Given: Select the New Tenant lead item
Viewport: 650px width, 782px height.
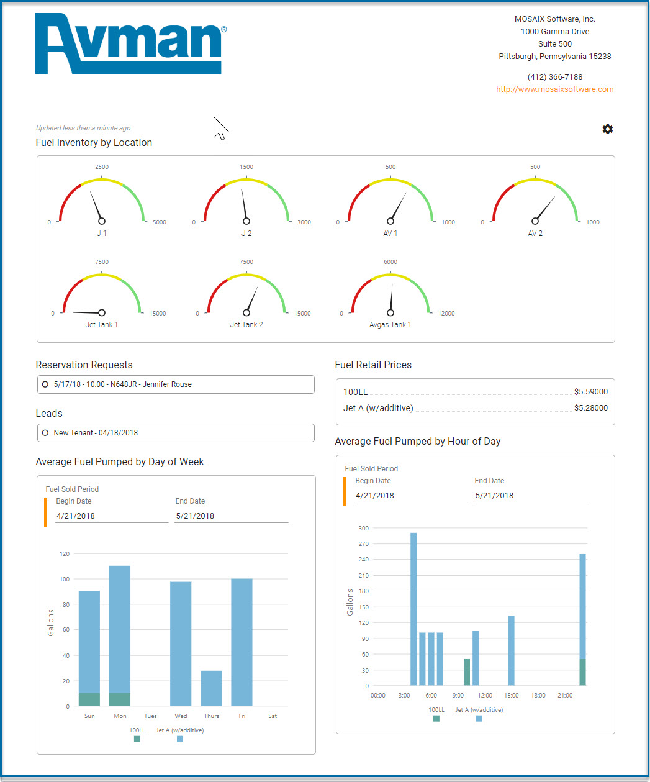Looking at the screenshot, I should tap(176, 433).
